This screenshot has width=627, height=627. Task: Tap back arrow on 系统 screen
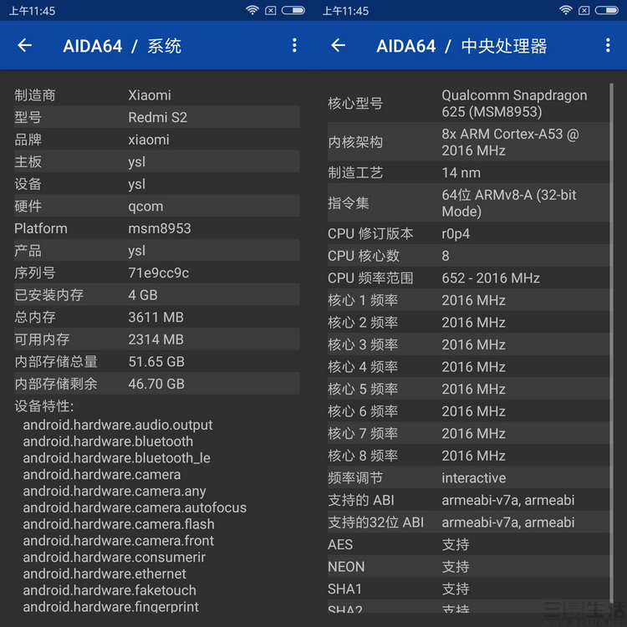[25, 46]
